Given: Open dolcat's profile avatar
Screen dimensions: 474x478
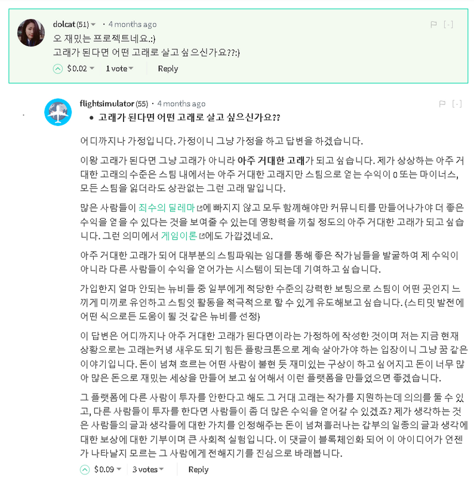Looking at the screenshot, I should pyautogui.click(x=31, y=33).
